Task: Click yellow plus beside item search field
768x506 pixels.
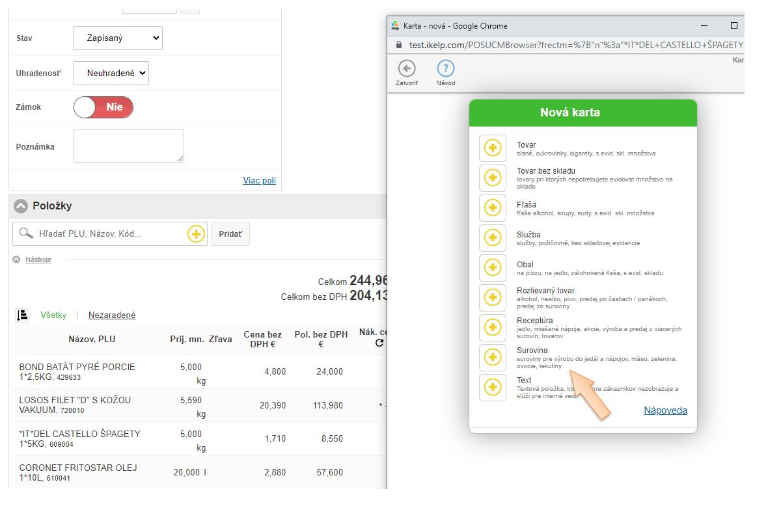Action: tap(196, 234)
